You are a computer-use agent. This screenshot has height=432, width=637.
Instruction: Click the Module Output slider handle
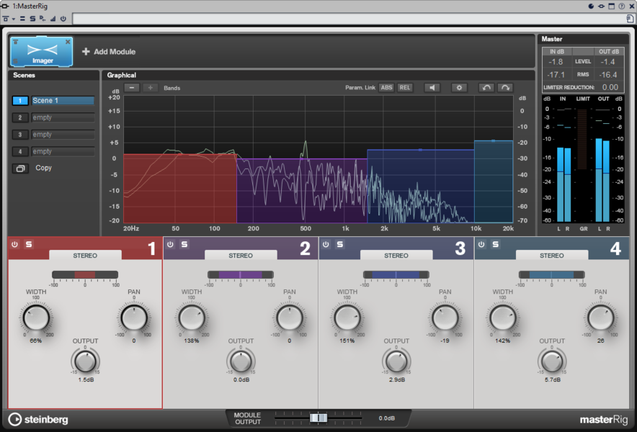(x=318, y=418)
